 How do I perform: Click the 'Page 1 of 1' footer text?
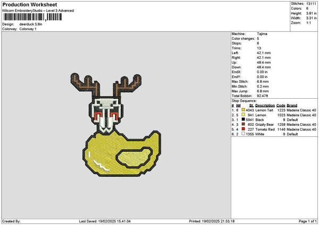[308, 221]
